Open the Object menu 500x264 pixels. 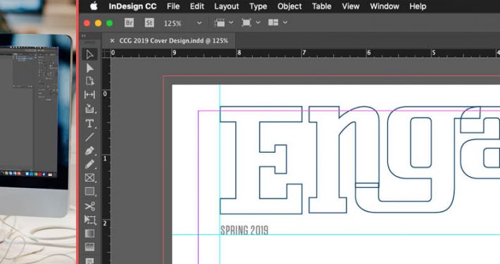(x=289, y=6)
